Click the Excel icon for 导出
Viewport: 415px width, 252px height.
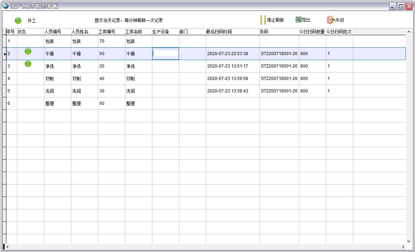[x=299, y=20]
